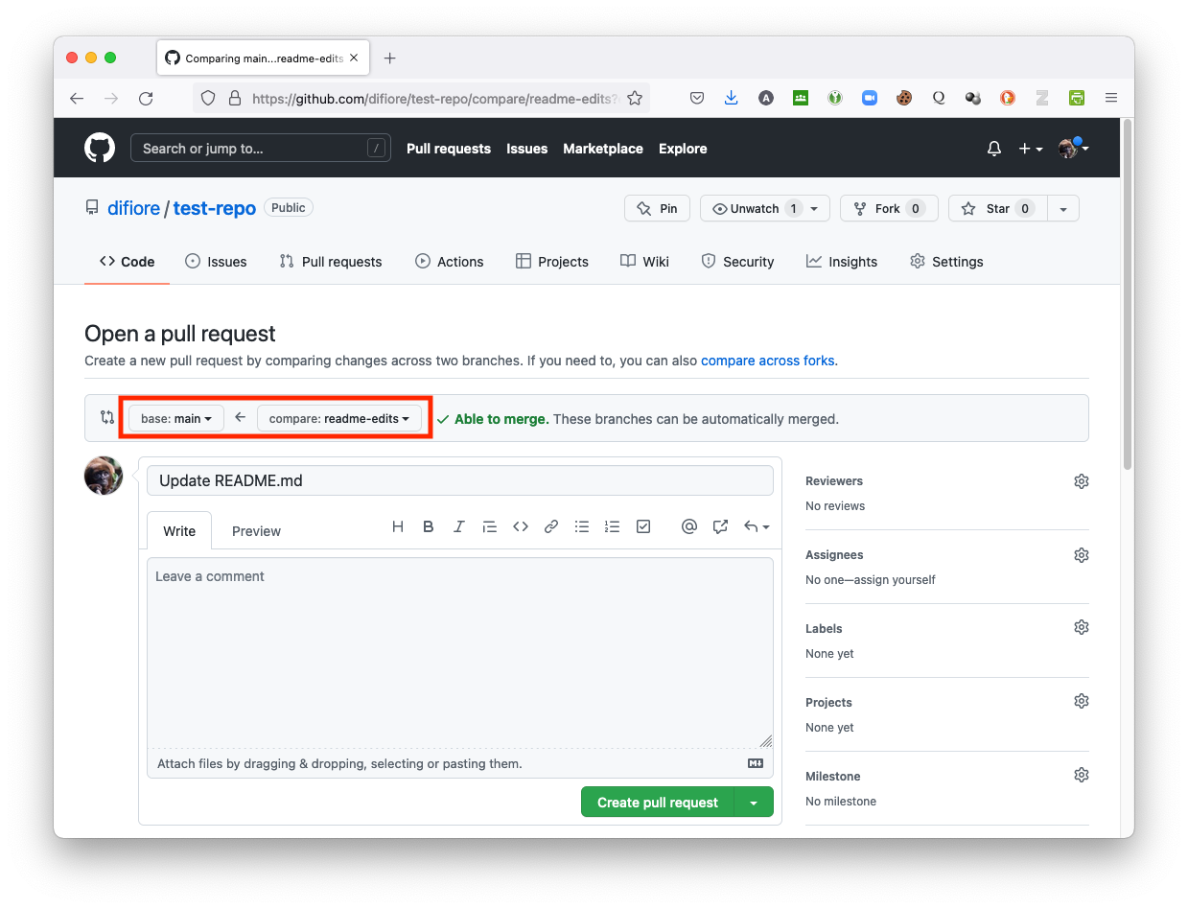The height and width of the screenshot is (909, 1188).
Task: Open the Issues repository tab
Action: tap(216, 262)
